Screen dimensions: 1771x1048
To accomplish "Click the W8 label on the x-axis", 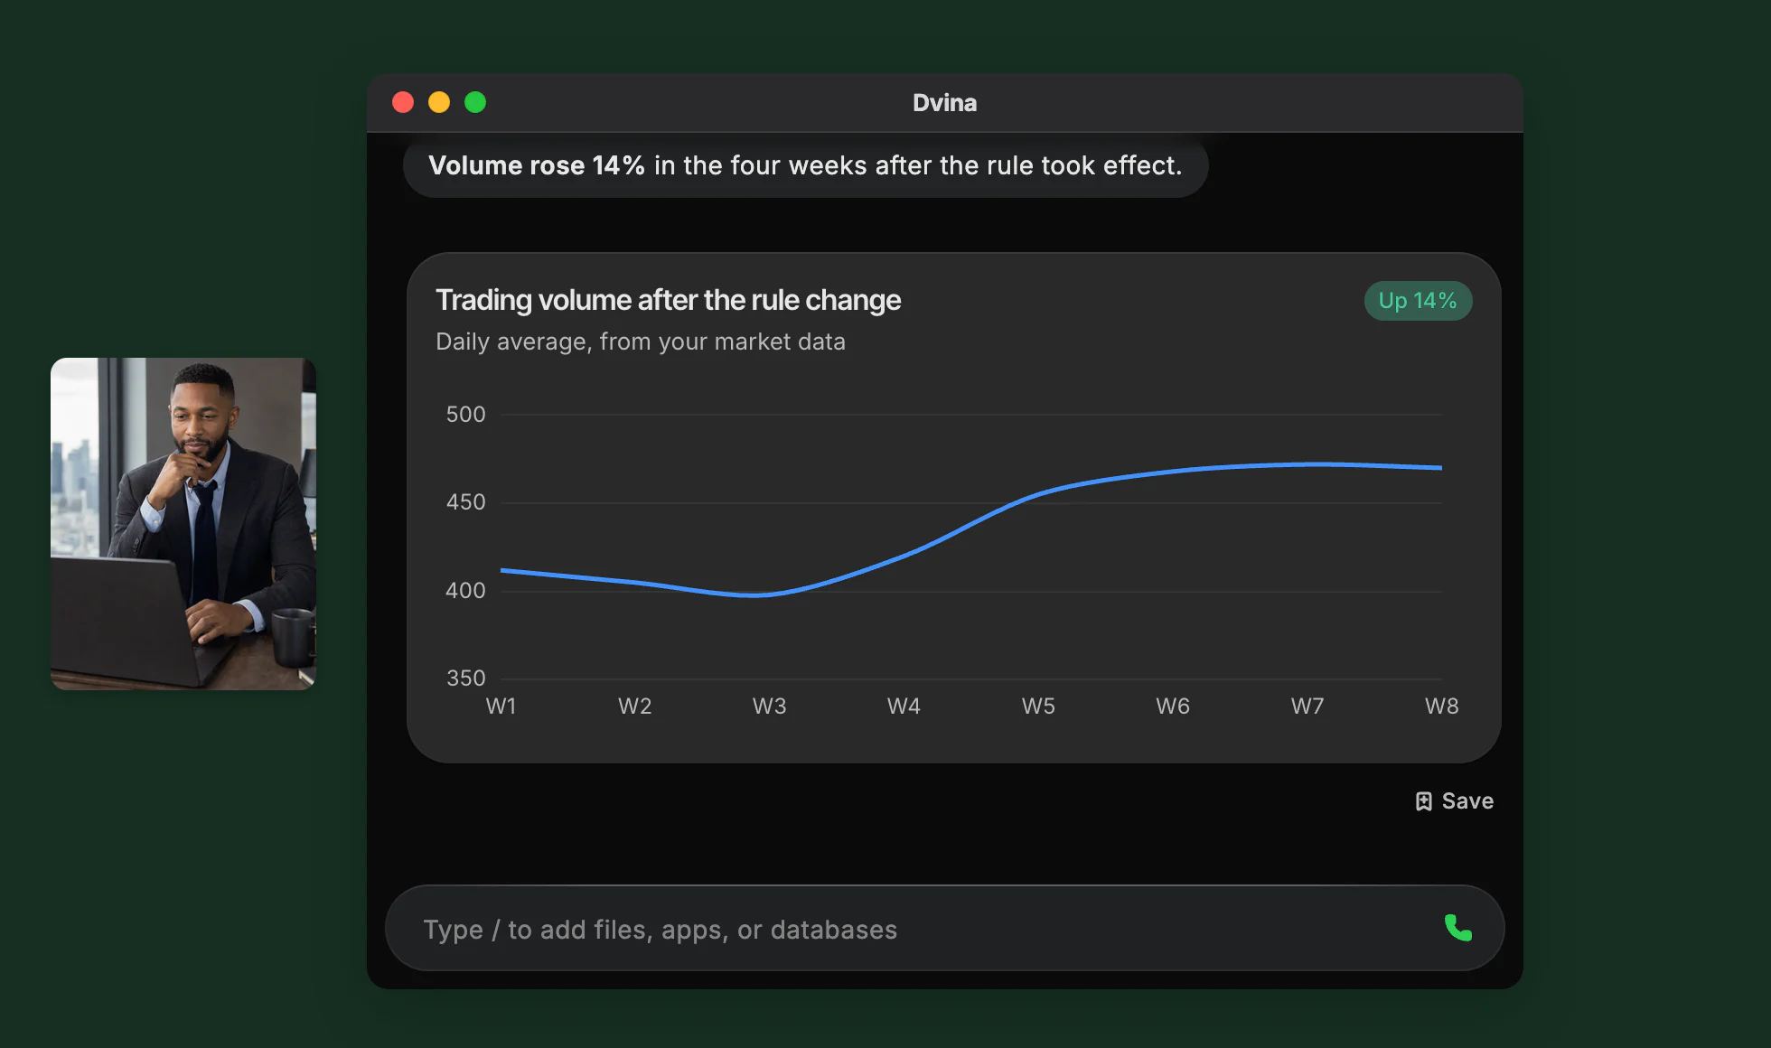I will point(1442,706).
